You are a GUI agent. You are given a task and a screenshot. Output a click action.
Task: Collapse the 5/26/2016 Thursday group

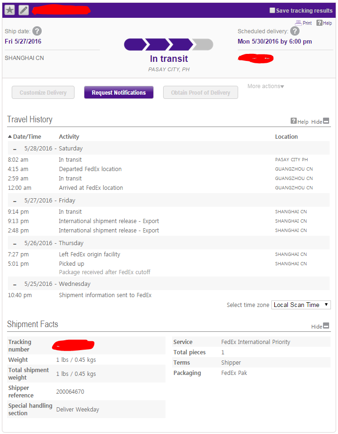[15, 243]
